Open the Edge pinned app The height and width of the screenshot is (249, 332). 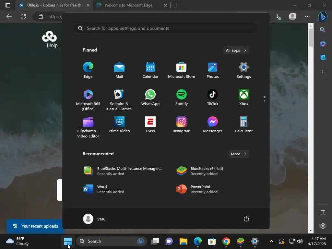pyautogui.click(x=88, y=70)
